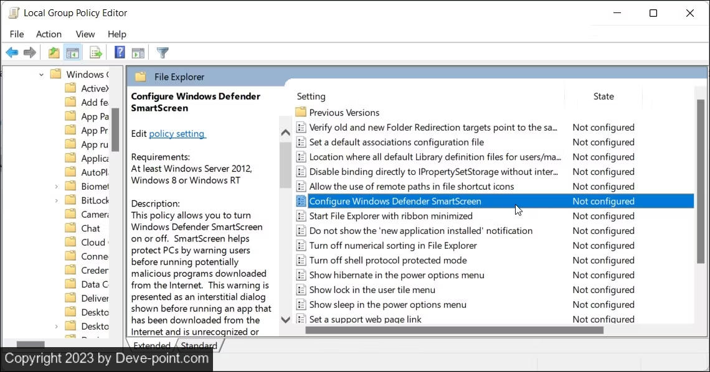Click policy icon beside Show hibernate setting
Image resolution: width=710 pixels, height=372 pixels.
coord(301,275)
